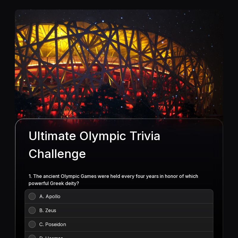This screenshot has height=238, width=238.
Task: Pick the Hermes answer option
Action: 32,237
